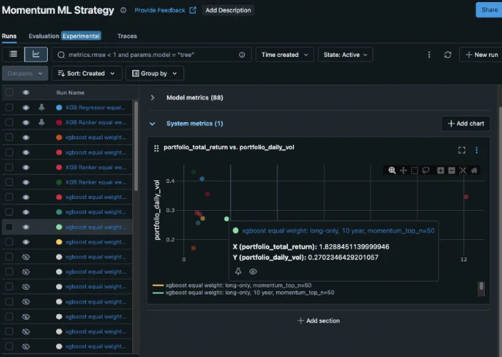Unpin the XGB Regressor equal run
The height and width of the screenshot is (357, 502).
click(42, 107)
